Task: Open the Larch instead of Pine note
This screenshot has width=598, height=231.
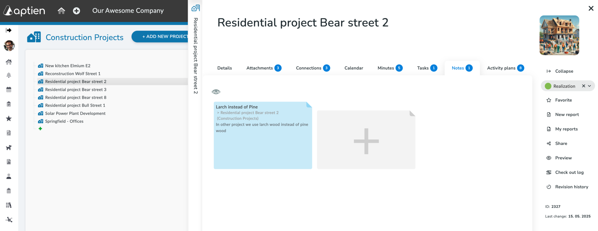Action: pyautogui.click(x=263, y=135)
